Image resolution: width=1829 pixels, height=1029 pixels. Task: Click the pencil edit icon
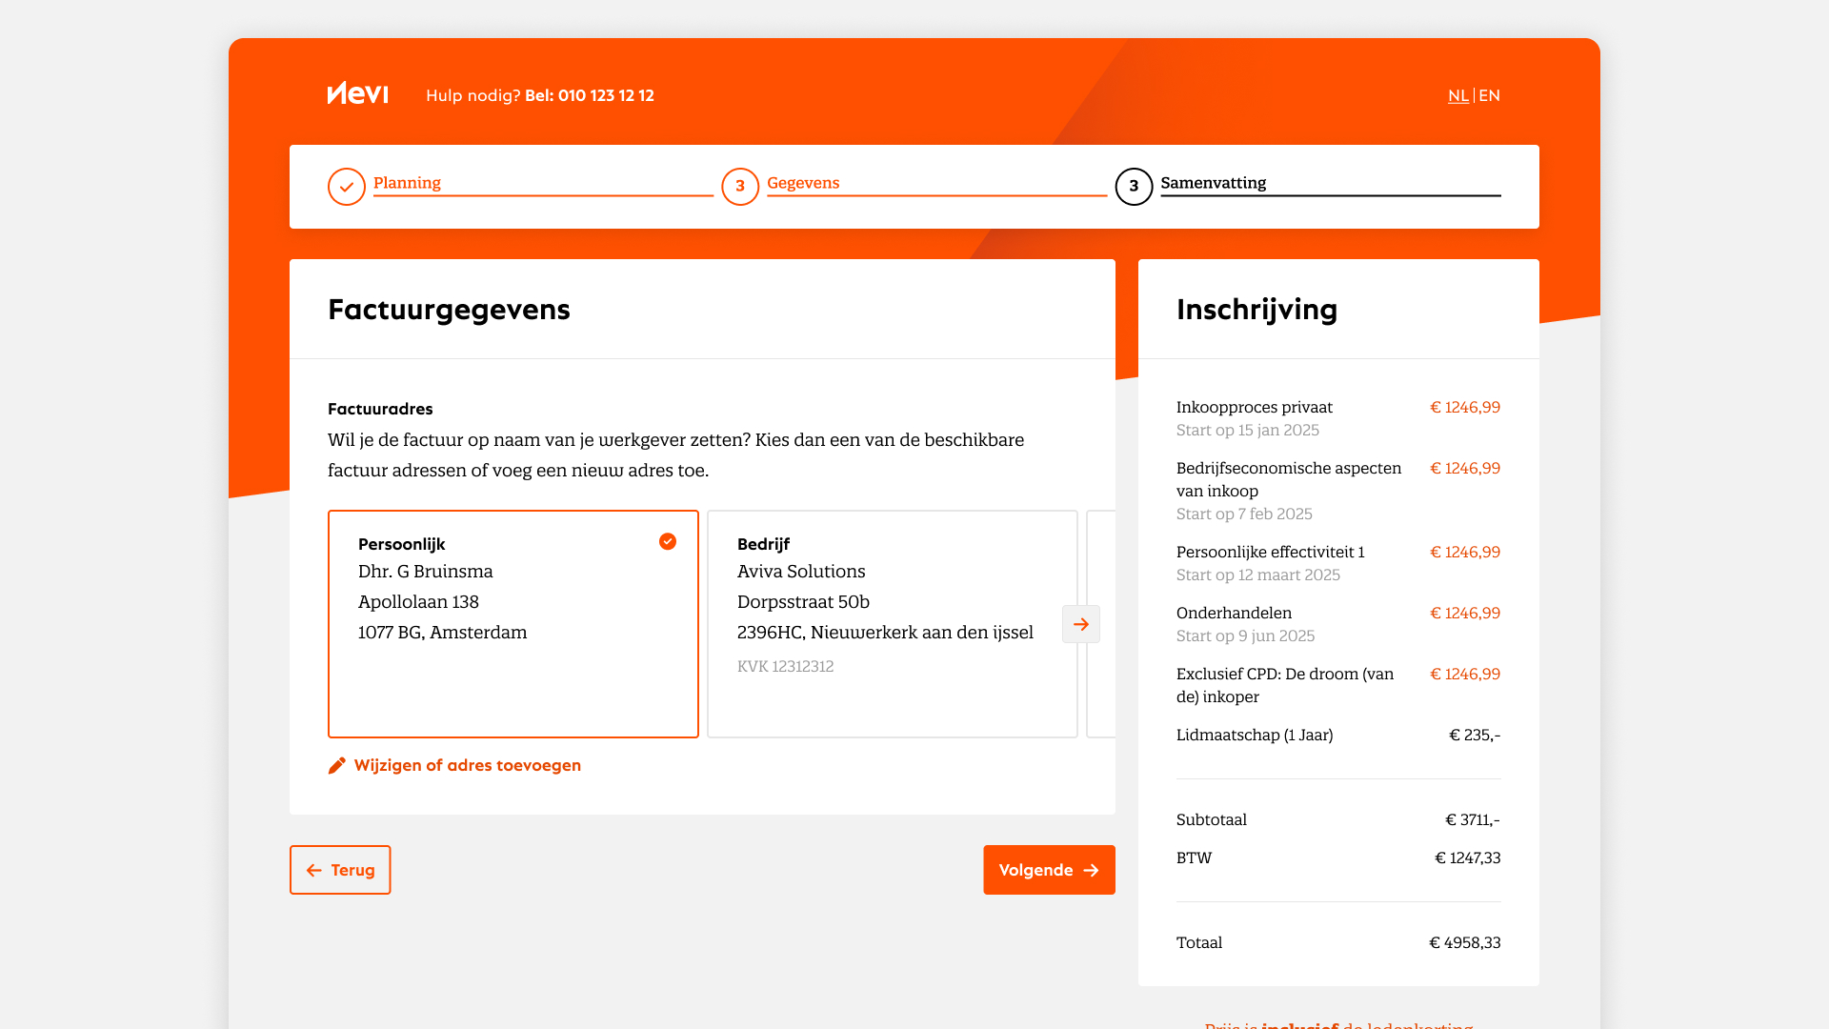pyautogui.click(x=336, y=766)
